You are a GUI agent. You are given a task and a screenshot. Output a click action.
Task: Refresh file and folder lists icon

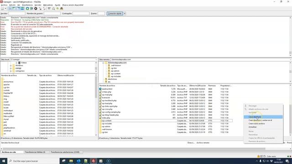point(27,9)
